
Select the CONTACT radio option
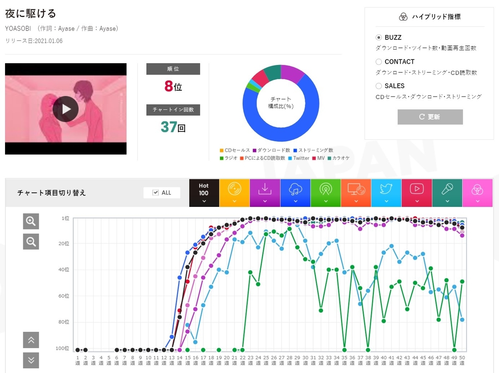pyautogui.click(x=379, y=62)
